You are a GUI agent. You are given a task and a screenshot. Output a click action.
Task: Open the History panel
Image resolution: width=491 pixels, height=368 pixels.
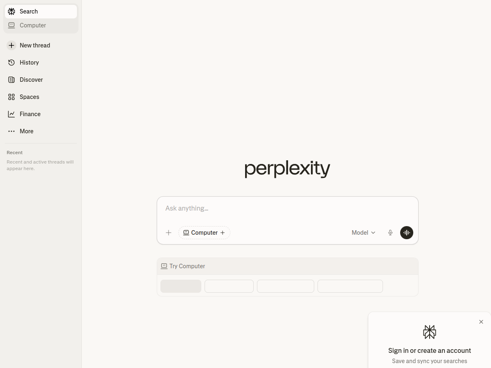click(x=29, y=62)
